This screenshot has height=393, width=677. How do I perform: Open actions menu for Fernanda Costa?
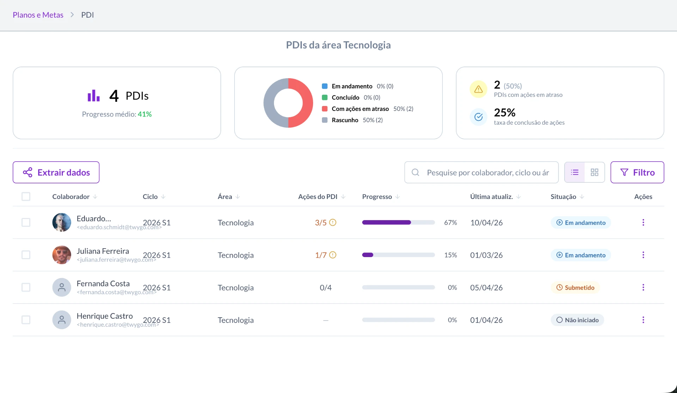click(643, 287)
